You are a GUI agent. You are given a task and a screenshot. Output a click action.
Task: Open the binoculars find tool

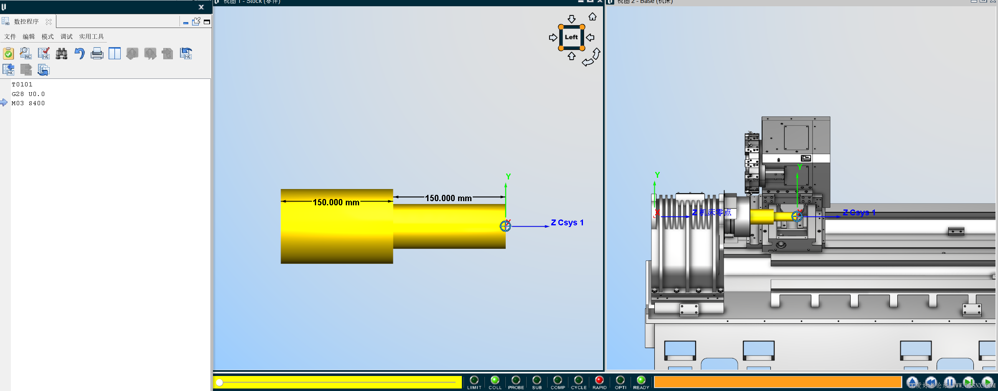click(62, 53)
